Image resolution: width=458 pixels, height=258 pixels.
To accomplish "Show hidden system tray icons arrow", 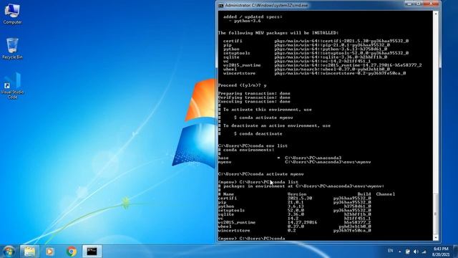I will 399,252.
